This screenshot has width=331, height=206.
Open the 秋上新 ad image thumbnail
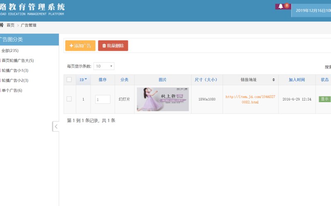click(163, 99)
